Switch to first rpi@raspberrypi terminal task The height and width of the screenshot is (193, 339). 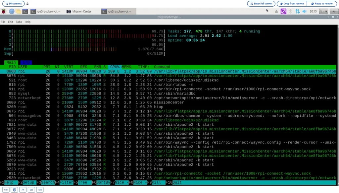45,12
